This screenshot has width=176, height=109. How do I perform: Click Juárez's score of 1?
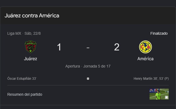click(59, 47)
